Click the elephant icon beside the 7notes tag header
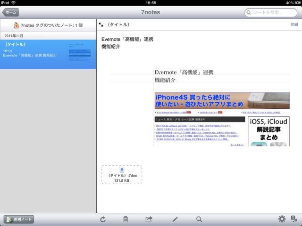Viewport: 302px width, 226px height. click(16, 25)
